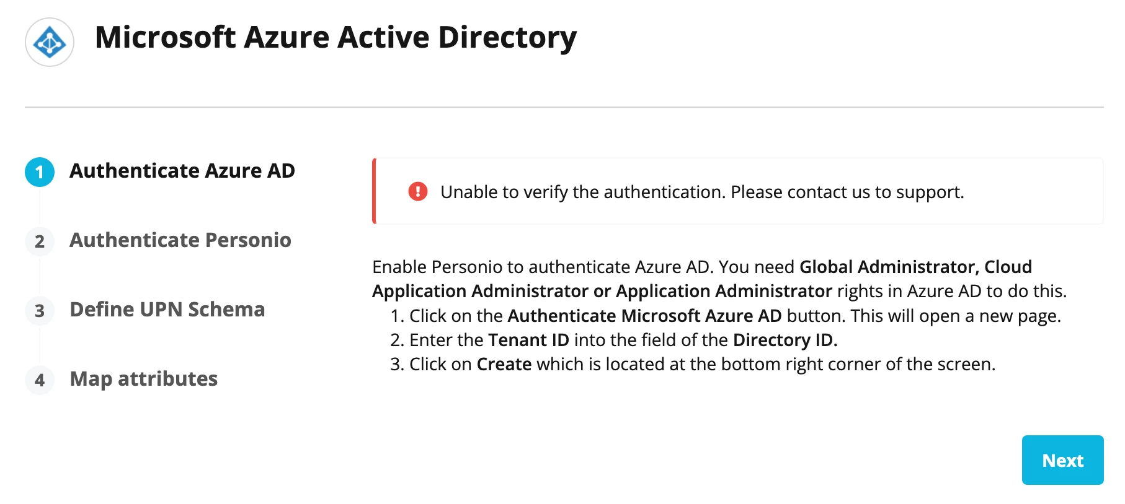Screen dimensions: 1125x504
Task: Open the Authenticate Azure AD step
Action: [182, 171]
